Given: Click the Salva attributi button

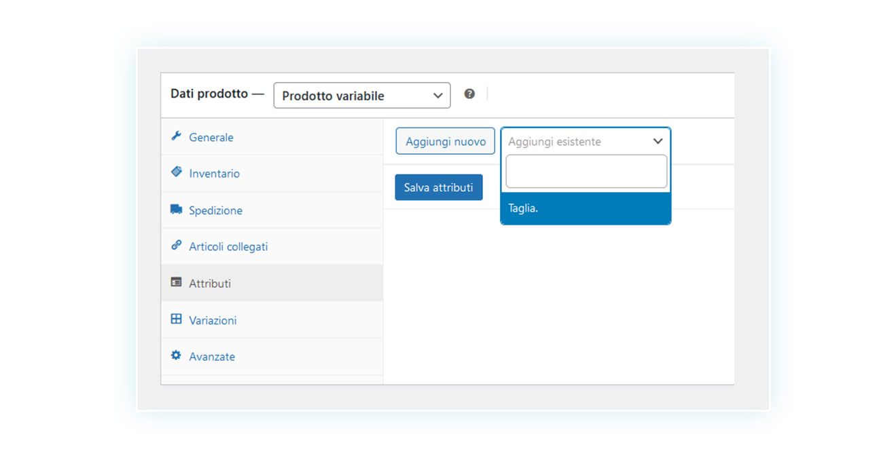Looking at the screenshot, I should coord(439,187).
